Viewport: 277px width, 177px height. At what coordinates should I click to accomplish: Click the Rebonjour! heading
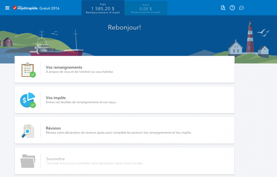(x=124, y=27)
